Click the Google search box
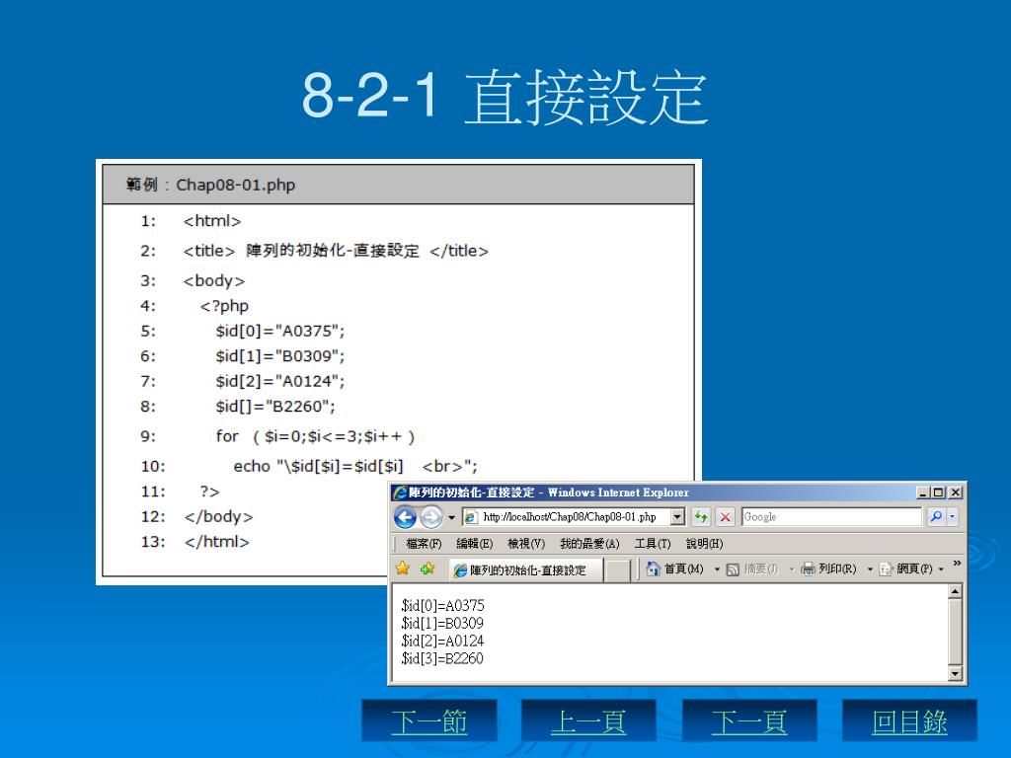Screen dimensions: 1011x758 (x=831, y=517)
